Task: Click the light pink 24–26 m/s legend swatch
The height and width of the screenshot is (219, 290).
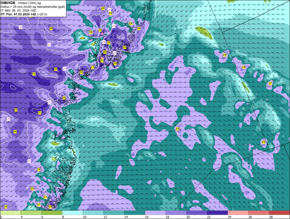Action: pos(238,213)
